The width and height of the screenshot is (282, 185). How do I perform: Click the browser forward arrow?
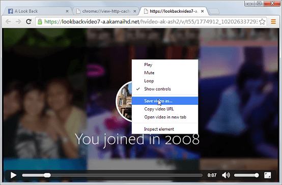(18, 22)
